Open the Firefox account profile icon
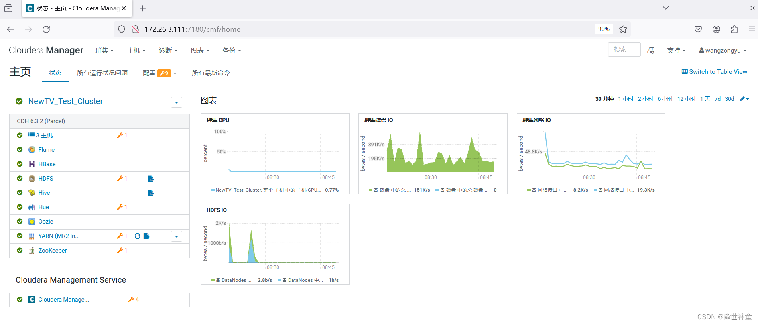 [x=716, y=29]
